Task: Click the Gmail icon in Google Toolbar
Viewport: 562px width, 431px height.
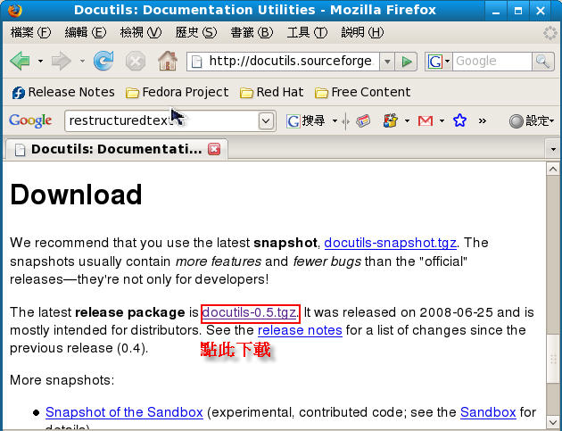Action: point(426,120)
